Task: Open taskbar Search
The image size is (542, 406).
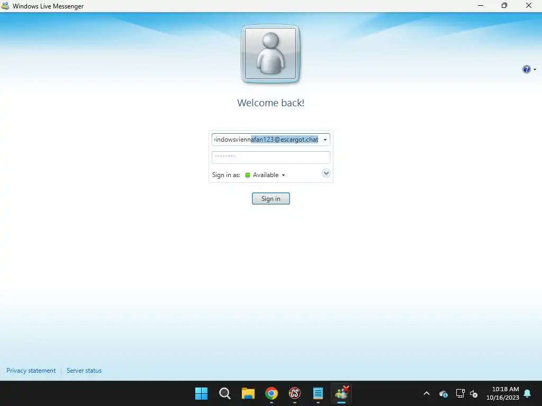Action: 224,393
